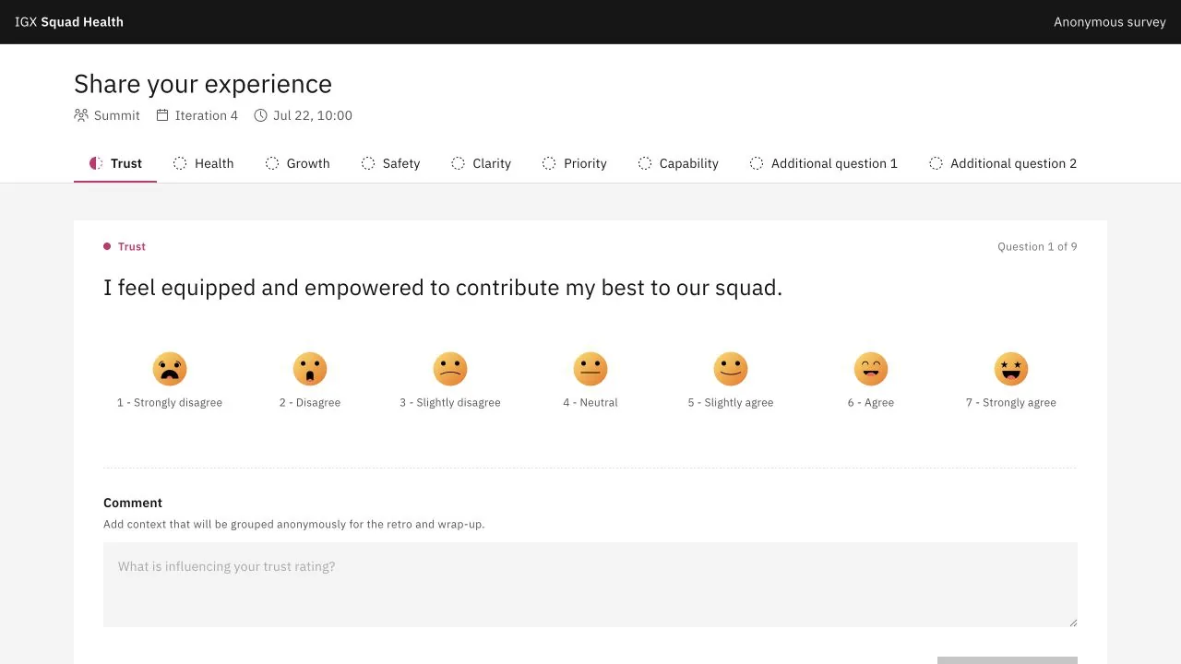Select the Strongly disagree emoji face
This screenshot has width=1181, height=664.
click(170, 369)
